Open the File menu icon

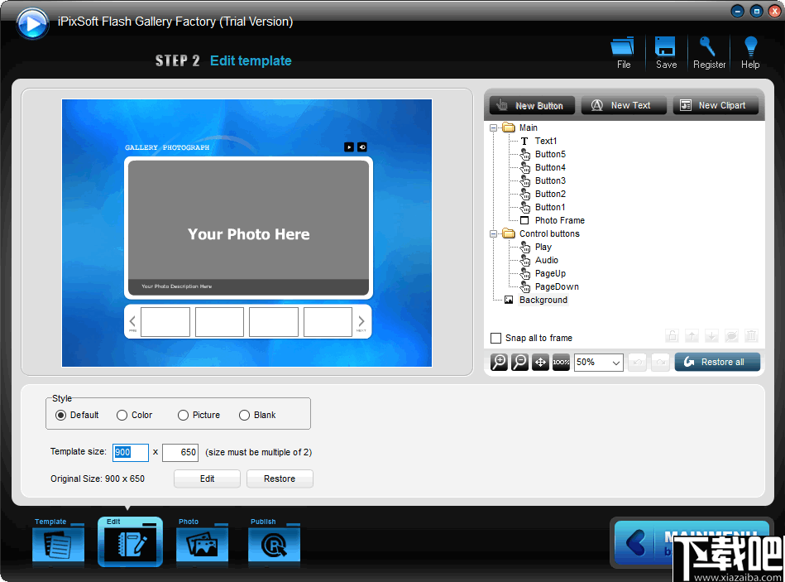pyautogui.click(x=623, y=52)
